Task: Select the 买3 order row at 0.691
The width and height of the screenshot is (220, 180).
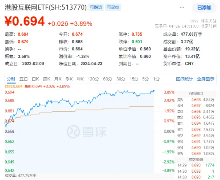Action: tap(196, 142)
